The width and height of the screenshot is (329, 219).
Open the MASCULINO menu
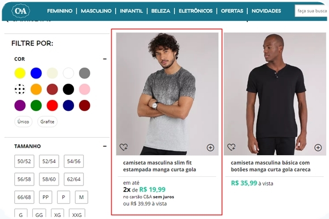(96, 11)
